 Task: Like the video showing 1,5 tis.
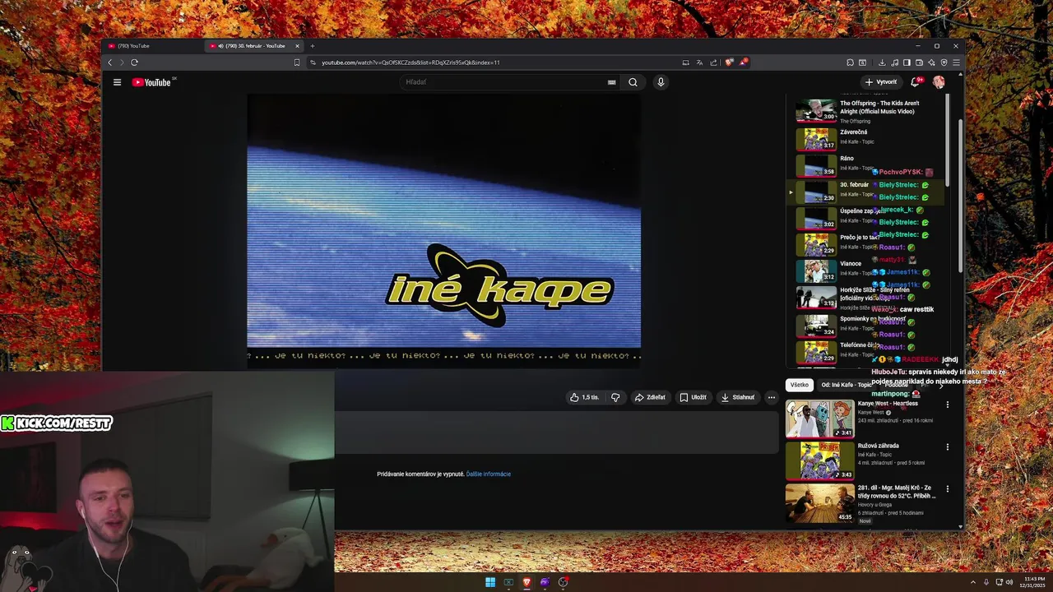(x=585, y=397)
